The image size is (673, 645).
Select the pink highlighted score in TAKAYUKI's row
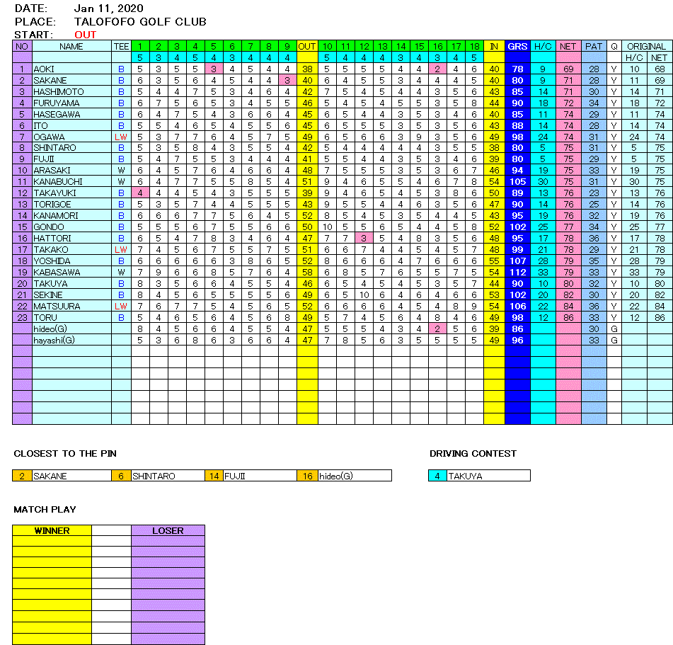point(140,193)
